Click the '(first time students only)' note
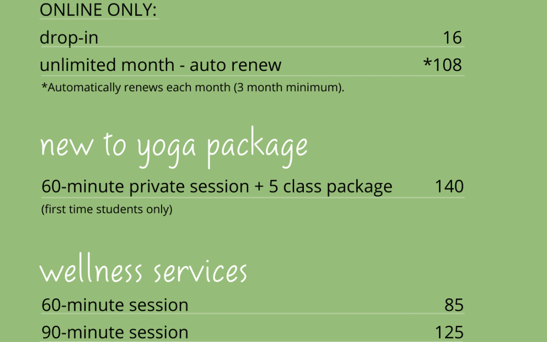This screenshot has width=547, height=342. tap(107, 209)
